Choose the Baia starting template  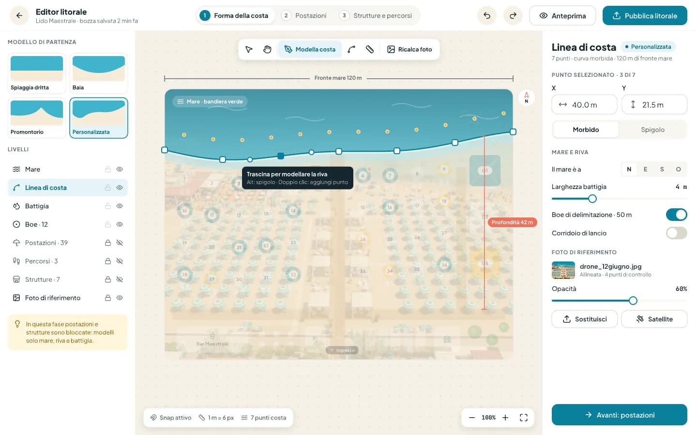(x=99, y=73)
